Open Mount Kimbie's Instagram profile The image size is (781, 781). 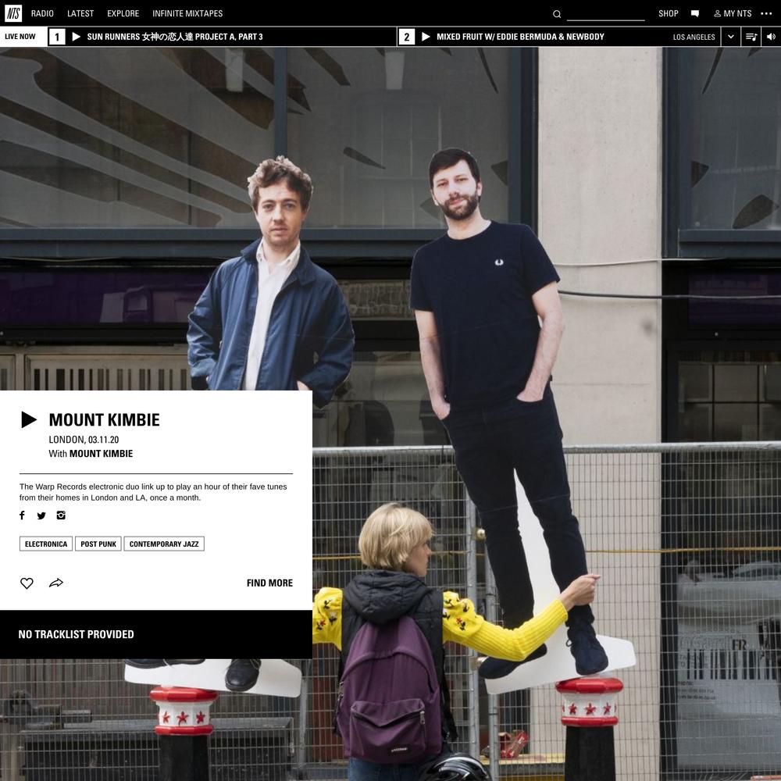(61, 515)
